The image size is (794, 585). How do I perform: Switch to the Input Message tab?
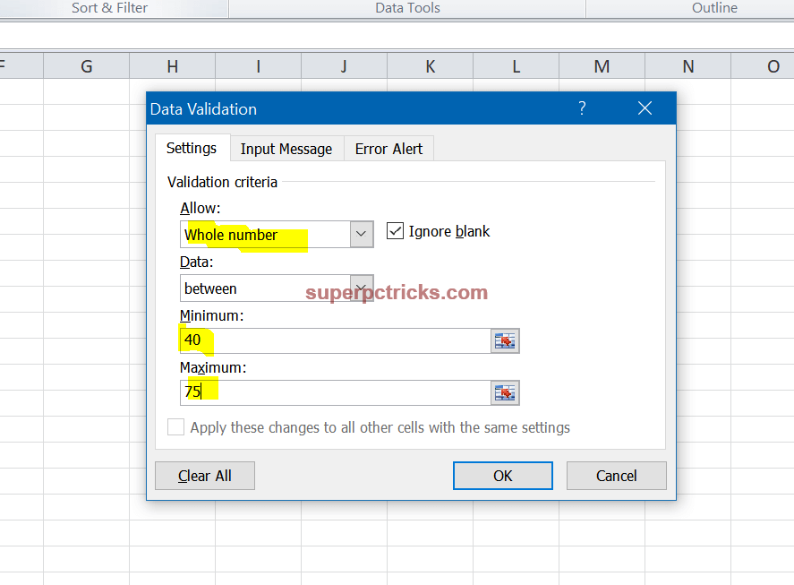pos(286,148)
